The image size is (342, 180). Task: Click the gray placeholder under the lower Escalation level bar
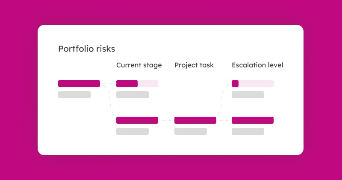(248, 131)
